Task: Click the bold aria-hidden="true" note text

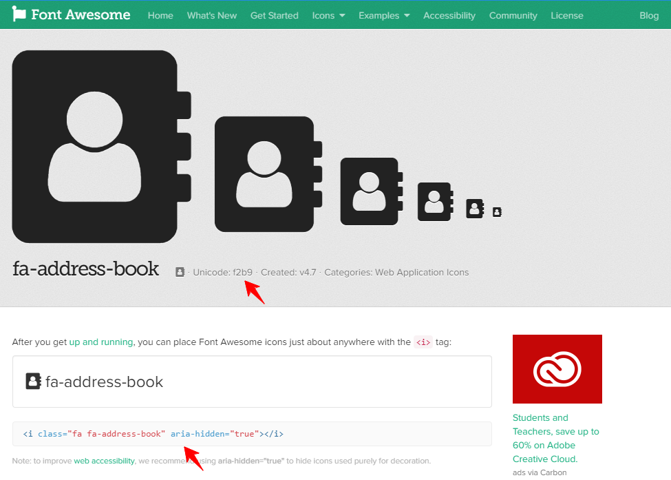Action: 251,461
